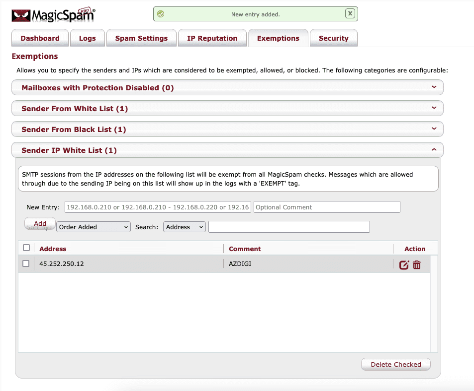This screenshot has height=391, width=474.
Task: Expand Mailboxes with Protection Disabled section
Action: pos(227,88)
